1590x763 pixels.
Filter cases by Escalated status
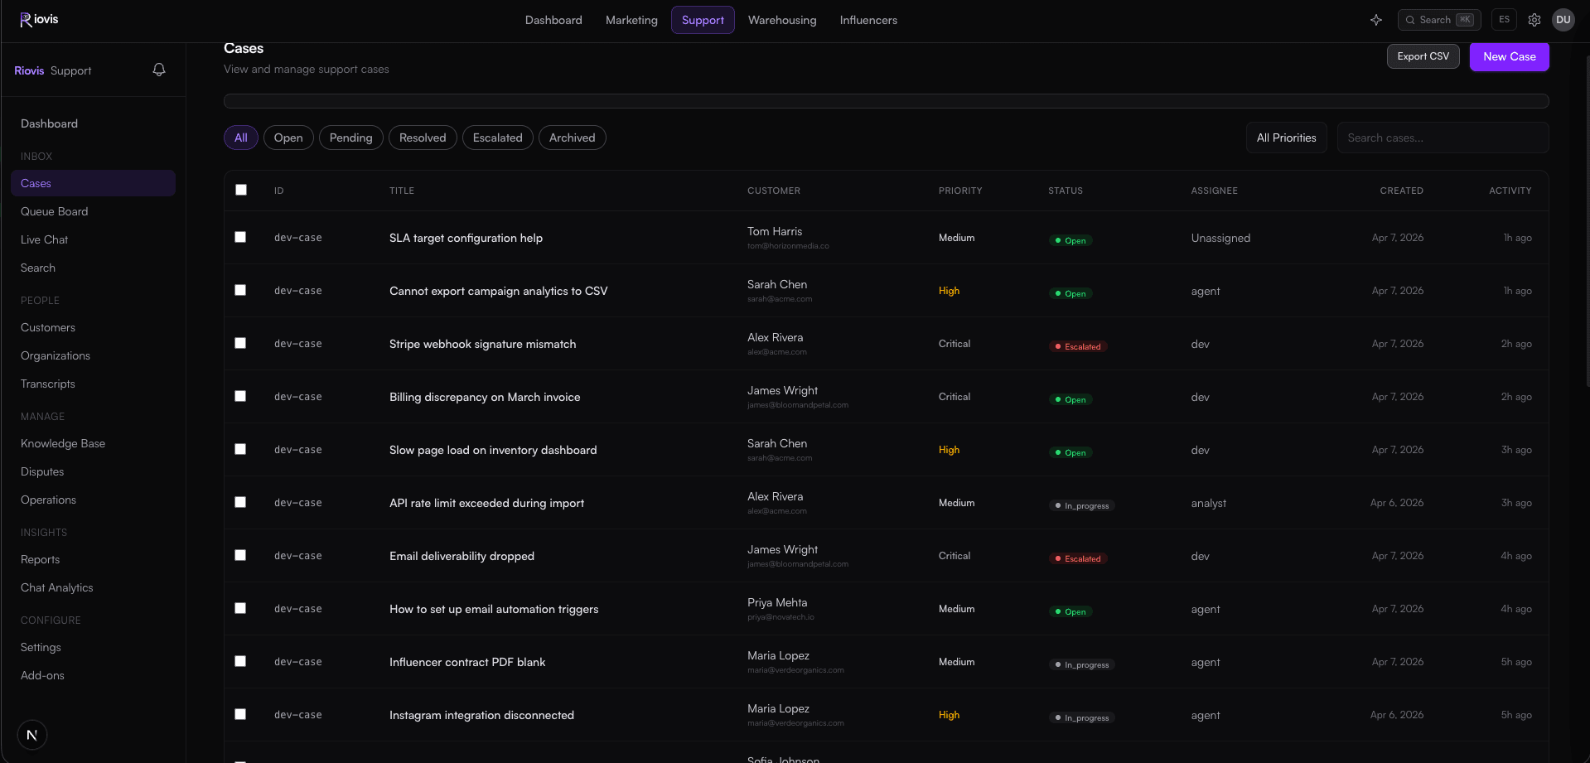(x=497, y=138)
